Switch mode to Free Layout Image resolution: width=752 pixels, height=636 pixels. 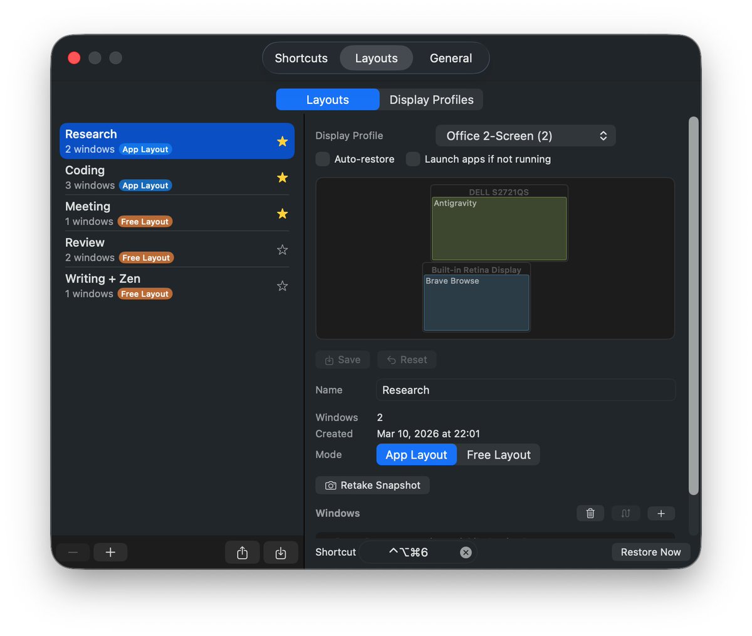coord(499,455)
